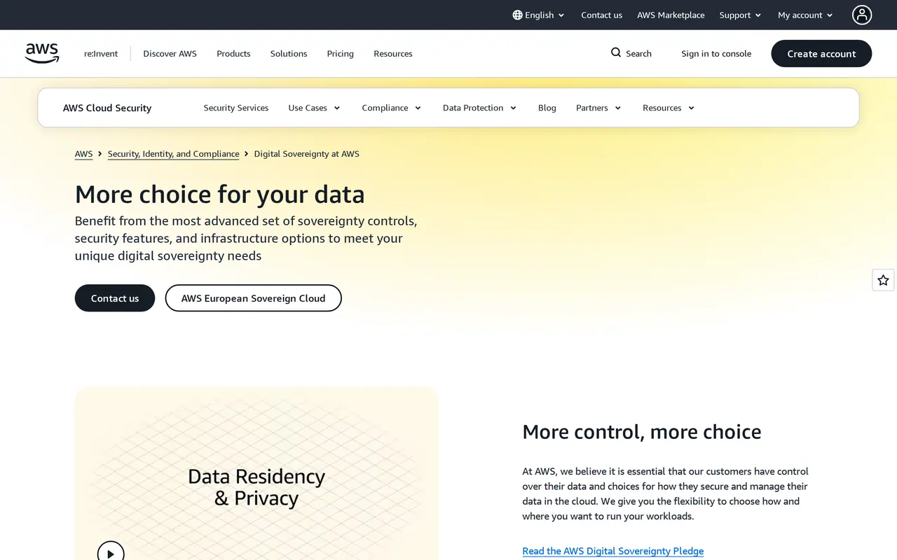897x560 pixels.
Task: Click the AWS breadcrumb link
Action: point(83,154)
